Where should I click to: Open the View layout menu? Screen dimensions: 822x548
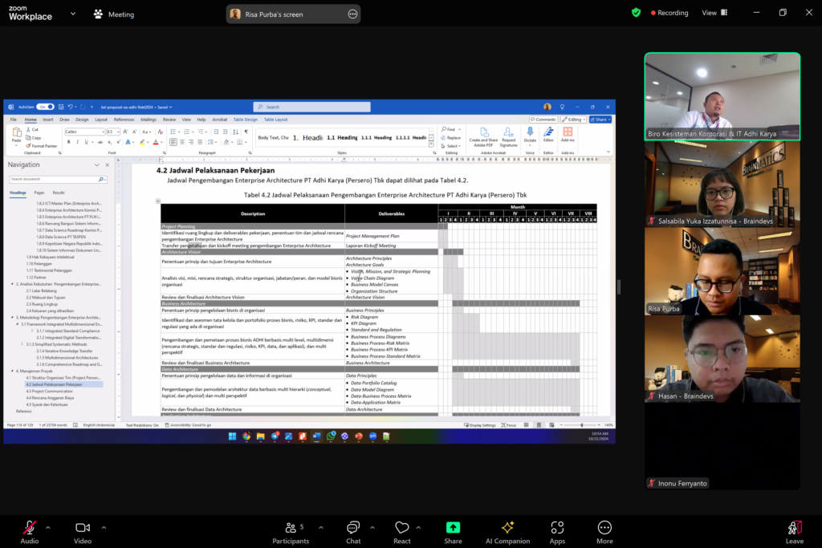tap(713, 13)
